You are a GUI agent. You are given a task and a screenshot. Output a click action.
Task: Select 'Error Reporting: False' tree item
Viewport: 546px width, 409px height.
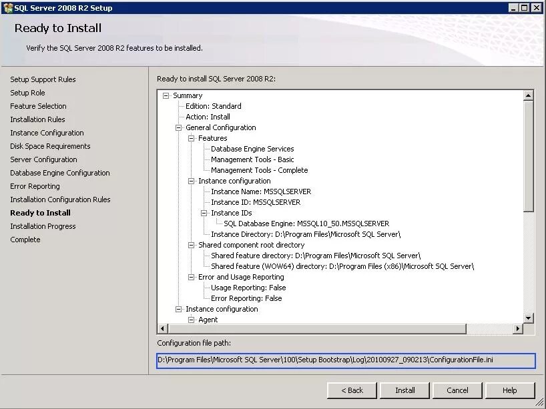[x=246, y=298]
